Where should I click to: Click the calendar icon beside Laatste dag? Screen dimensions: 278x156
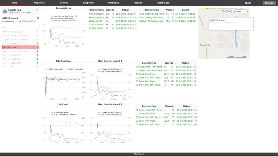5,11
